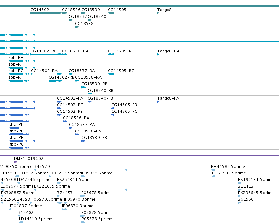Image resolution: width=279 pixels, height=224 pixels.
Task: Select EST EK254311.5prime
Action: [x=59, y=183]
